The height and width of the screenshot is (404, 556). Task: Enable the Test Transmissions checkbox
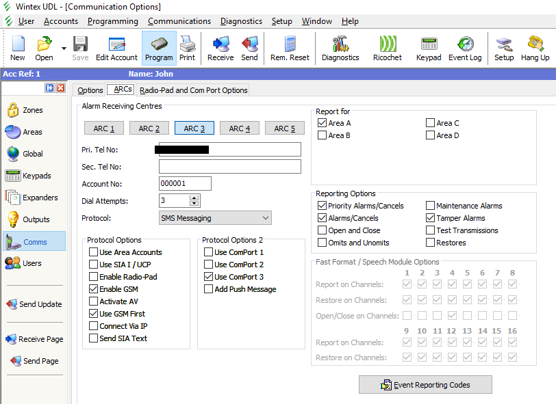coord(430,230)
